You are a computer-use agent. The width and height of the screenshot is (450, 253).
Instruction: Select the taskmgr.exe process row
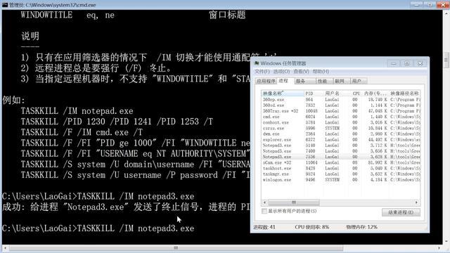341,174
